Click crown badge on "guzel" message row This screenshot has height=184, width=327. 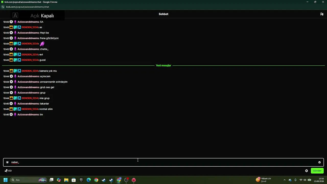click(x=11, y=60)
